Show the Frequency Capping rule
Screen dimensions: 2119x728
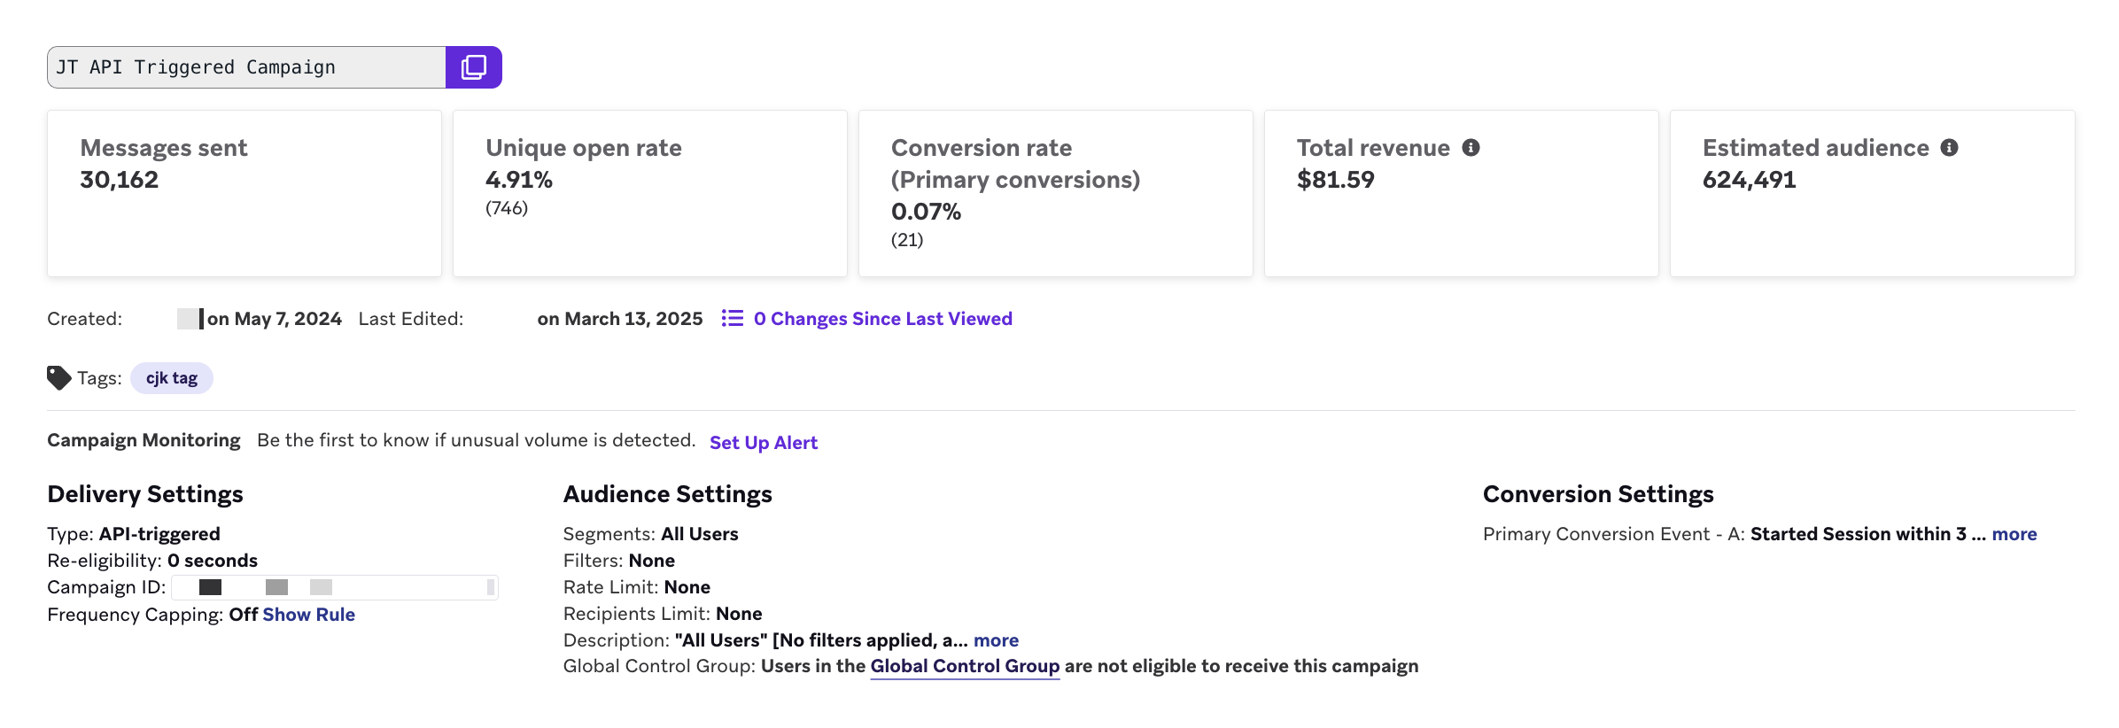point(308,615)
